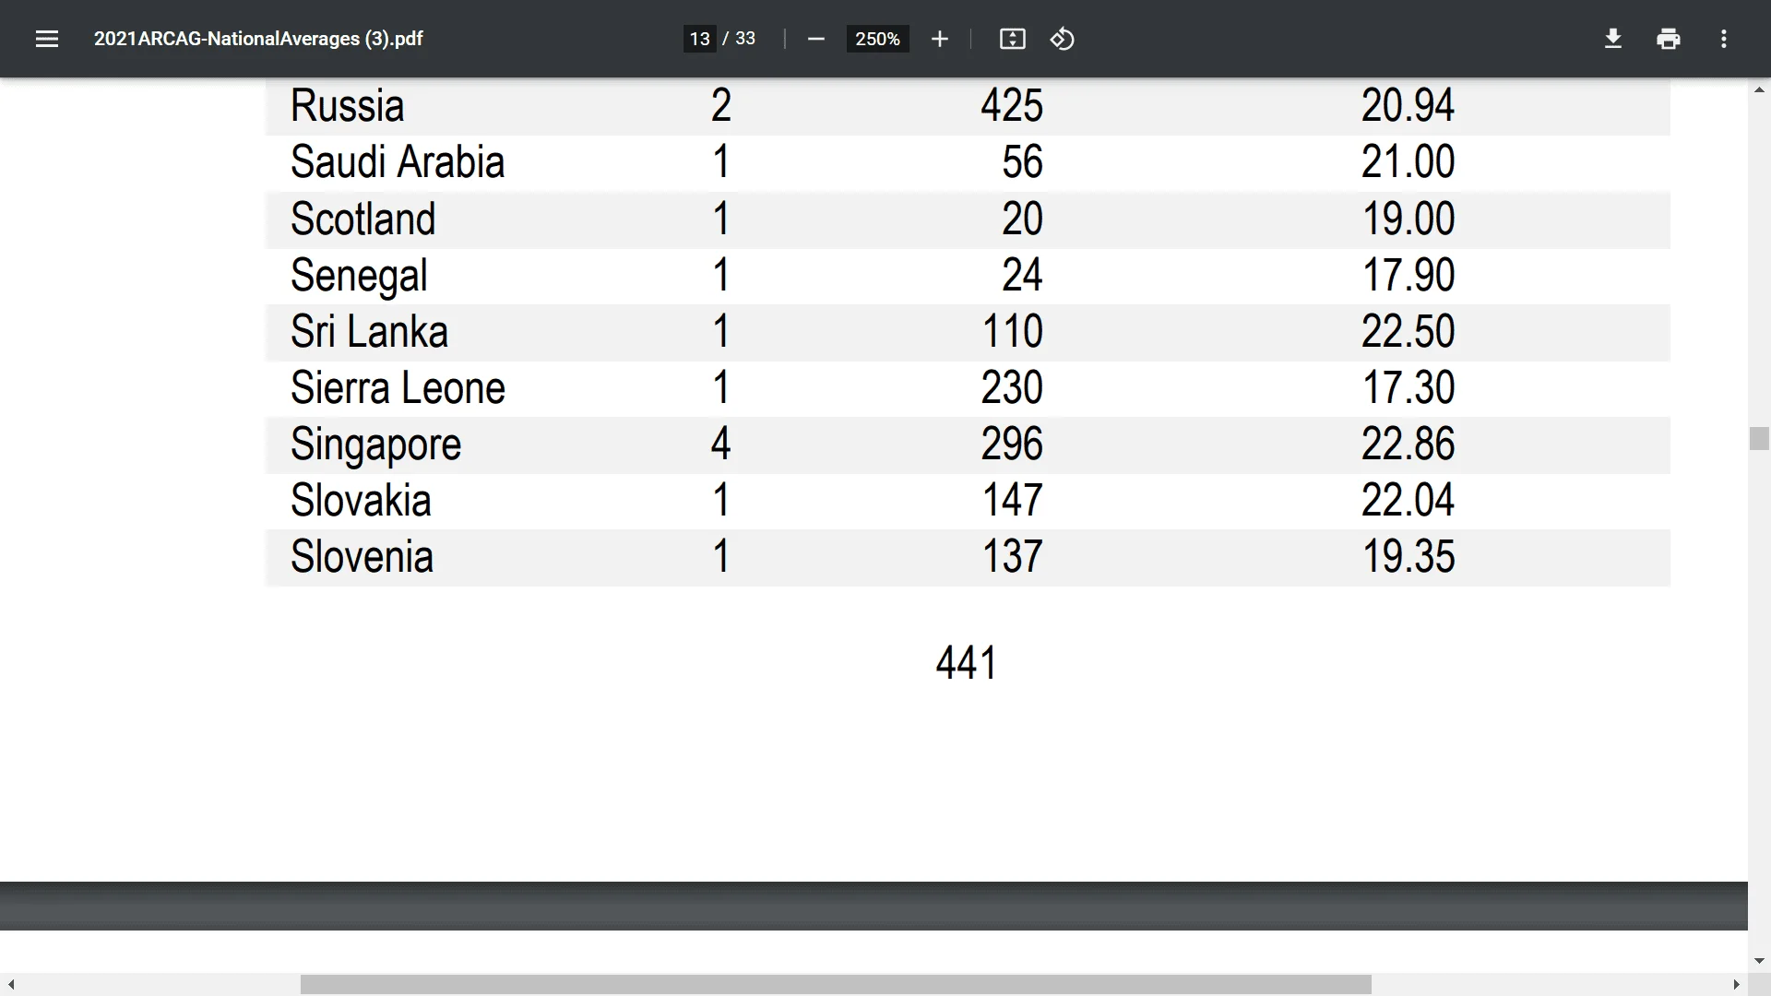This screenshot has height=996, width=1771.
Task: Click the zoom out minus icon
Action: (x=816, y=39)
